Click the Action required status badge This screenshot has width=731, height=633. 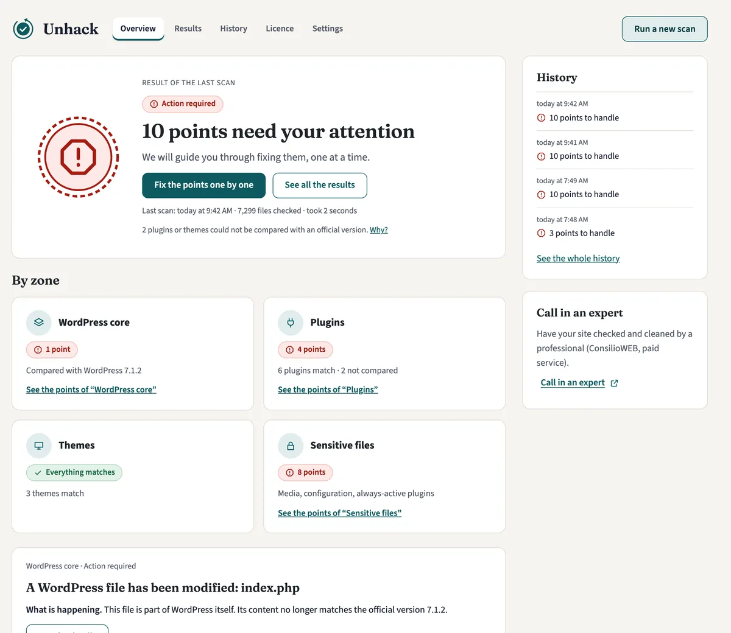pos(183,104)
